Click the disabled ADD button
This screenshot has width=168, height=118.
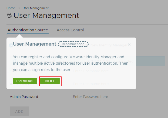[x=19, y=111]
